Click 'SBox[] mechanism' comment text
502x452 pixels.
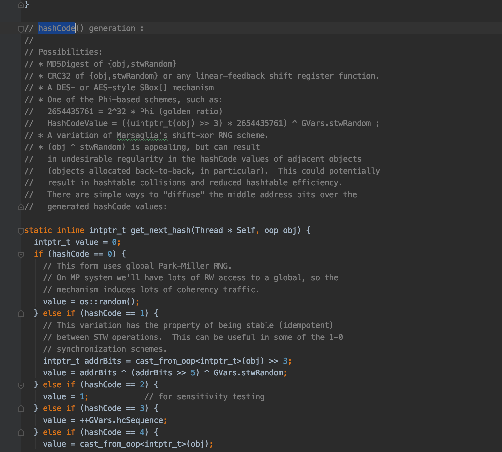click(177, 88)
